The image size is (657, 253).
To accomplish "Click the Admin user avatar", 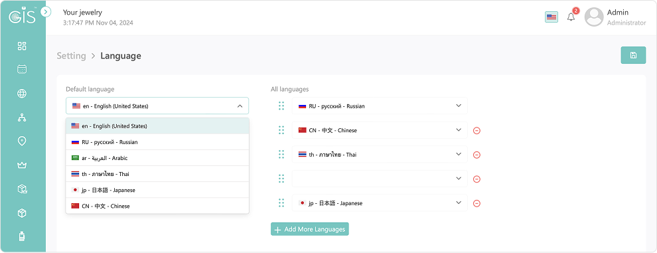I will click(x=594, y=17).
